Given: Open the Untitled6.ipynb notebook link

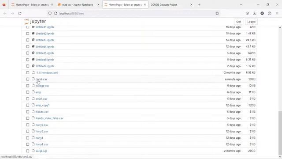Looking at the screenshot, I should pos(45,60).
